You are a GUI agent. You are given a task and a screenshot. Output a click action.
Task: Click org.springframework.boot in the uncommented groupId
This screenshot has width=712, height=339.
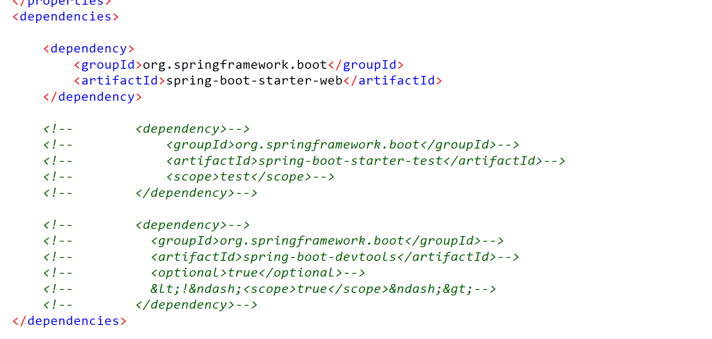235,65
